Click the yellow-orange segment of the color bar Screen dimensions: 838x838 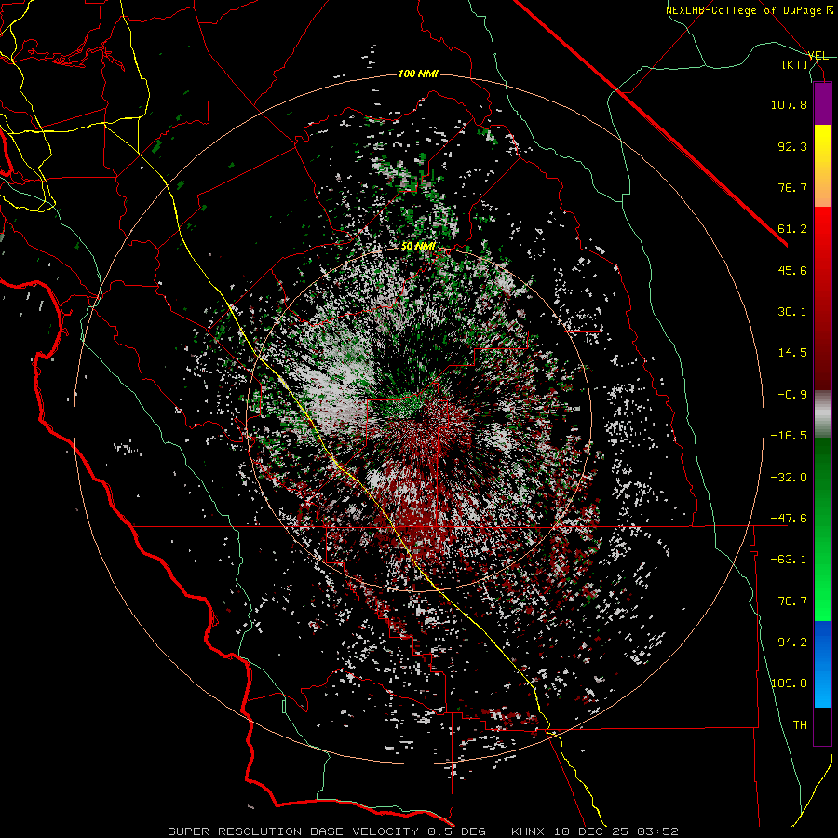[822, 166]
